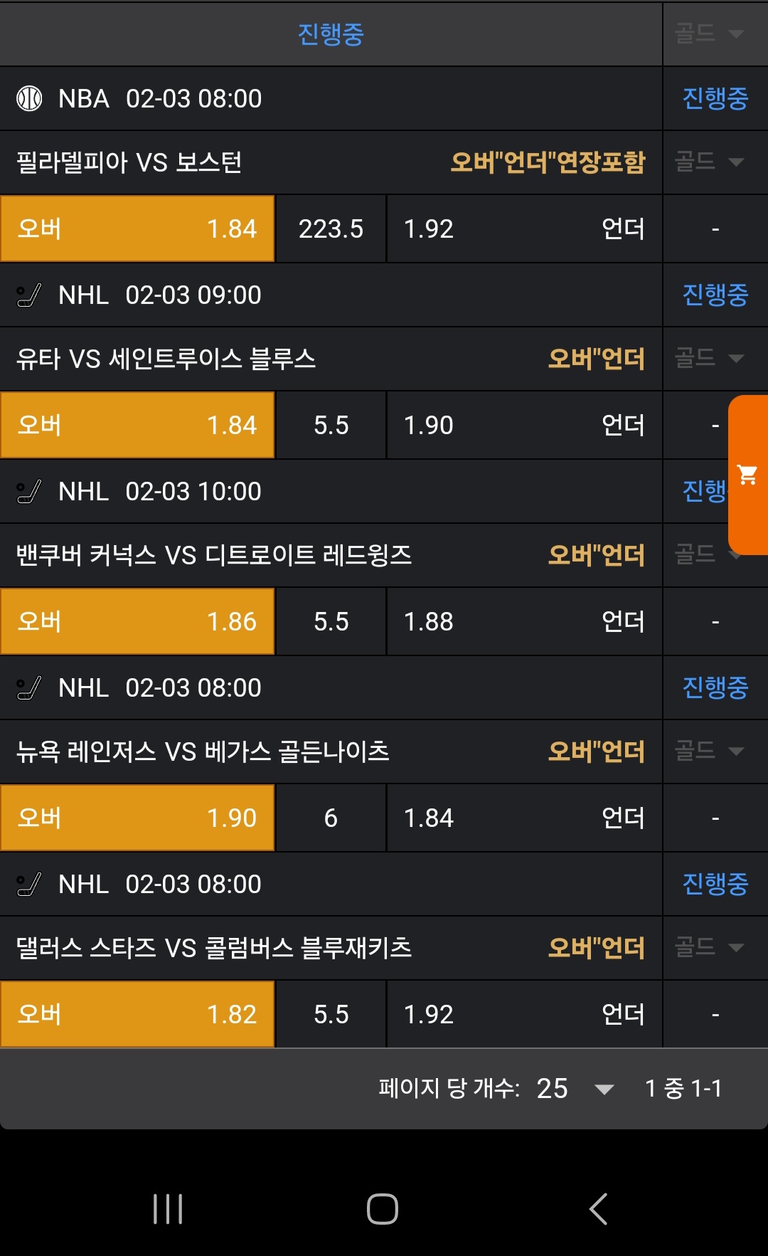
Task: Tap the orange shopping cart icon
Action: click(747, 475)
